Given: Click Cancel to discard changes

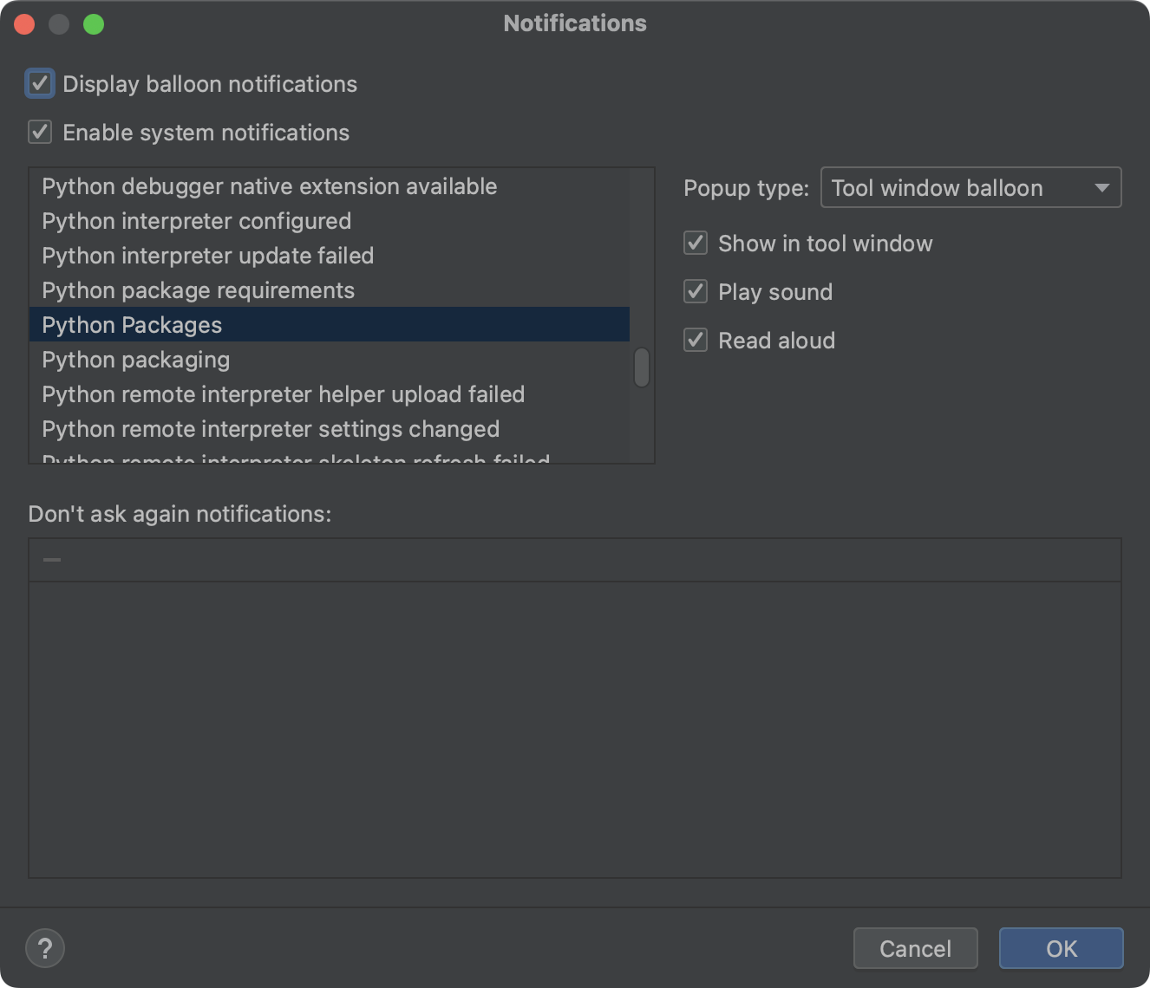Looking at the screenshot, I should click(x=915, y=948).
